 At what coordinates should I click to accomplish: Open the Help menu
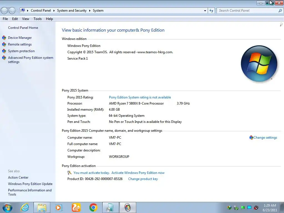tap(49, 19)
